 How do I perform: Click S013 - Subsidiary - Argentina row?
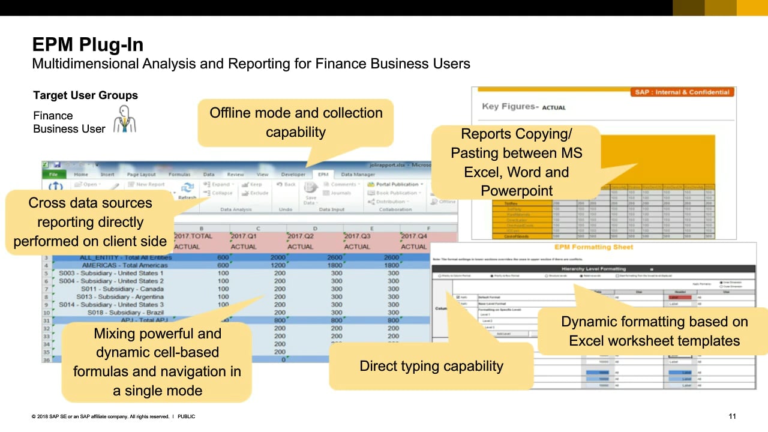(120, 296)
